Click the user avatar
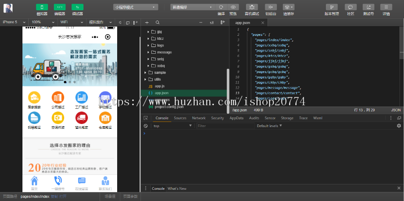The height and width of the screenshot is (201, 404). point(8,8)
